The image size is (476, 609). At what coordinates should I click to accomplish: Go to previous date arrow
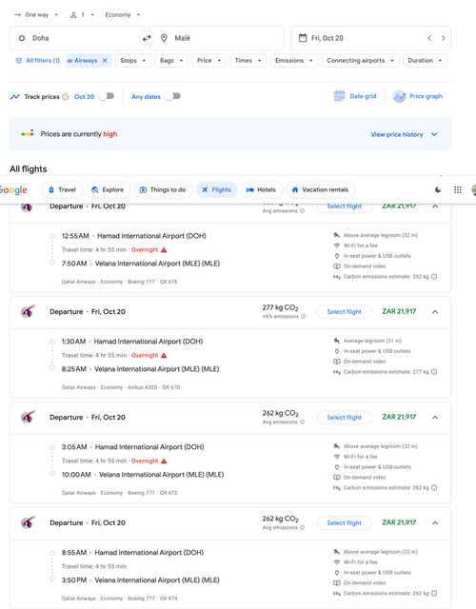429,38
